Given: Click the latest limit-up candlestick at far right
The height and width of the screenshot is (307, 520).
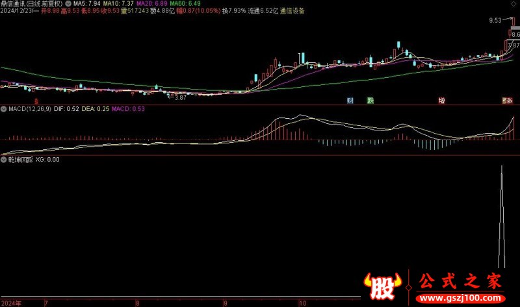Looking at the screenshot, I should (513, 22).
